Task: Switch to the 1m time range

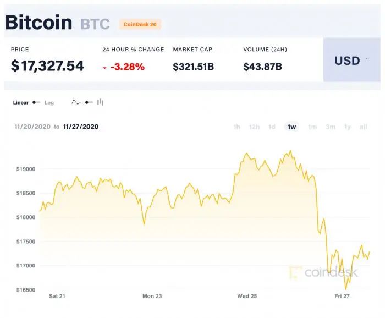Action: pos(312,127)
